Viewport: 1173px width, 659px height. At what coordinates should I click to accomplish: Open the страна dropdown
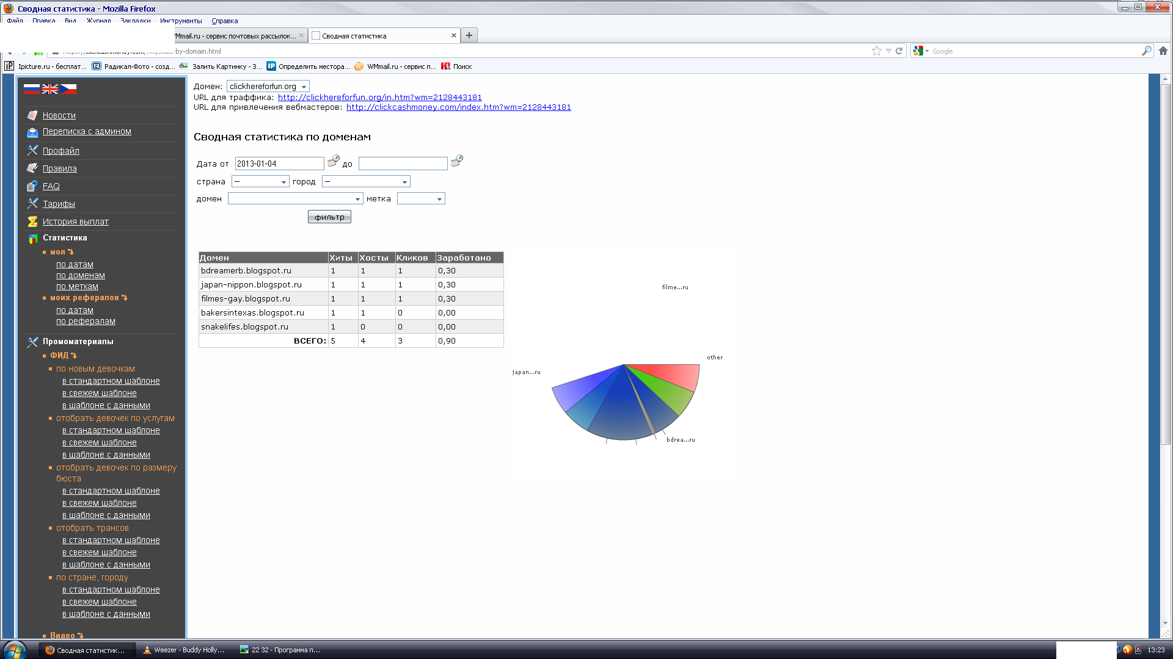point(260,182)
